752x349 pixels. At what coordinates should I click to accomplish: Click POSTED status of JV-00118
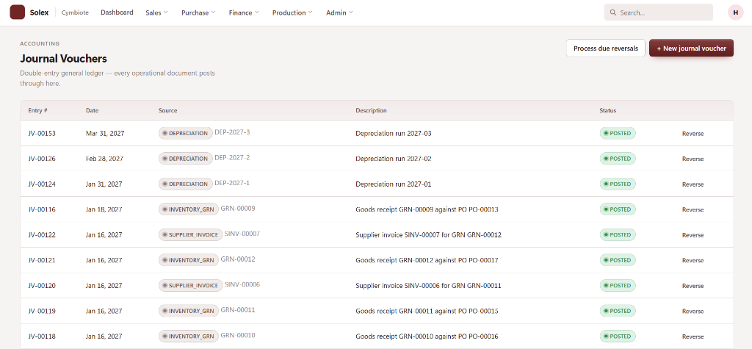point(618,337)
